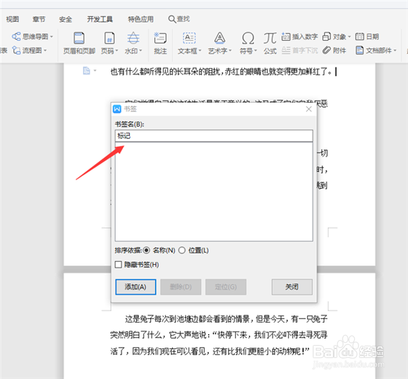Click the page icon in the document margin
Screen dimensions: 408x379
(86, 71)
